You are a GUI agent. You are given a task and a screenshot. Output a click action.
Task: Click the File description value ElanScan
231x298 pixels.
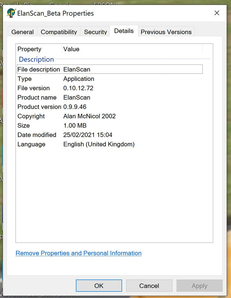77,69
